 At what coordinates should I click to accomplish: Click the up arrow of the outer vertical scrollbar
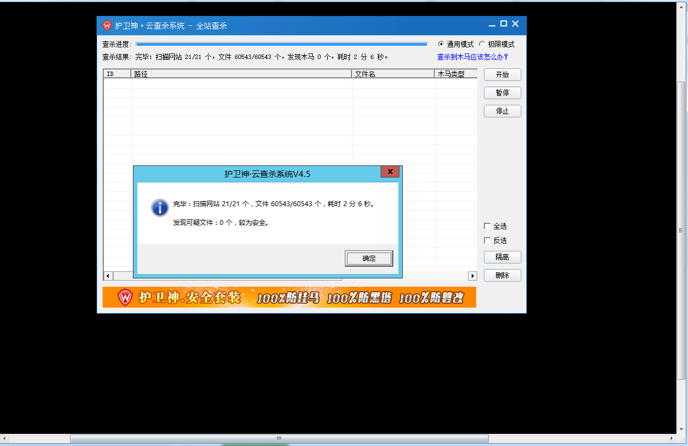(x=682, y=6)
